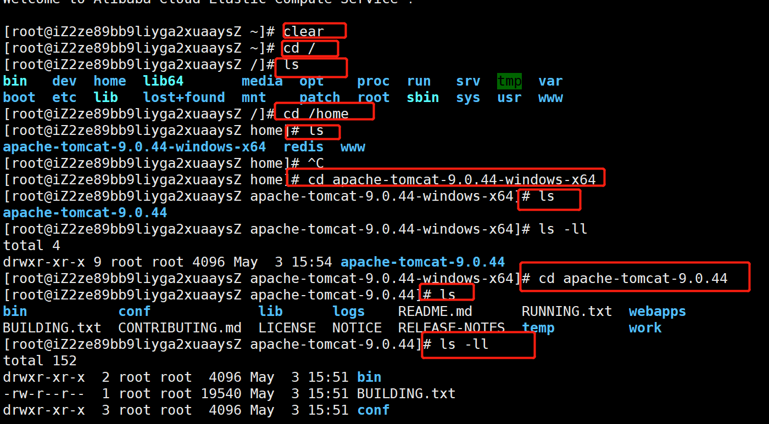The image size is (769, 424).
Task: Click the '15:54' timestamp
Action: click(x=311, y=262)
